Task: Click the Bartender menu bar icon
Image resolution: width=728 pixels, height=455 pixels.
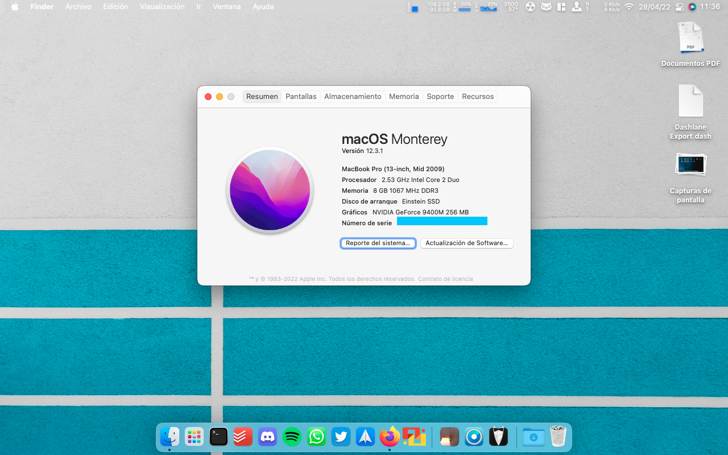Action: click(577, 7)
